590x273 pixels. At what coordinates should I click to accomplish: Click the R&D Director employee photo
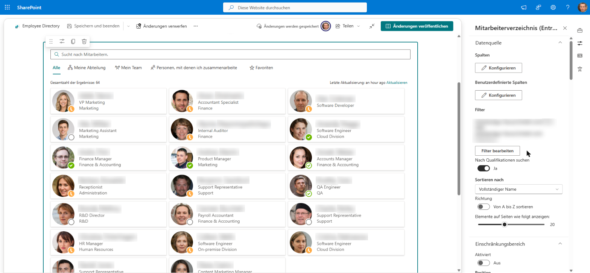[63, 214]
